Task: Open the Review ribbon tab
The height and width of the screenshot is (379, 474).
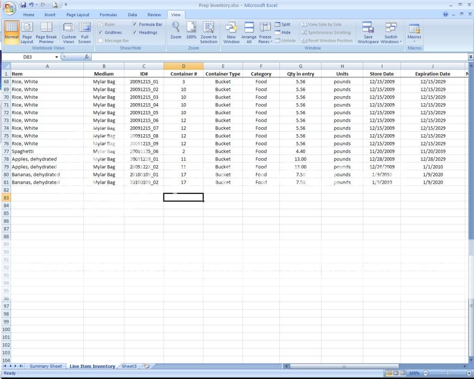Action: click(154, 14)
